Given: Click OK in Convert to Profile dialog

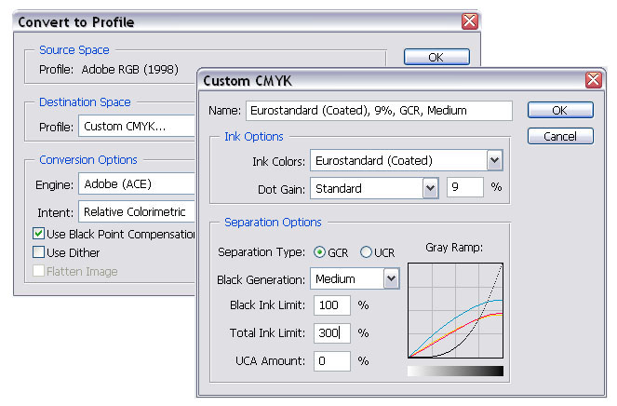Looking at the screenshot, I should [x=436, y=57].
